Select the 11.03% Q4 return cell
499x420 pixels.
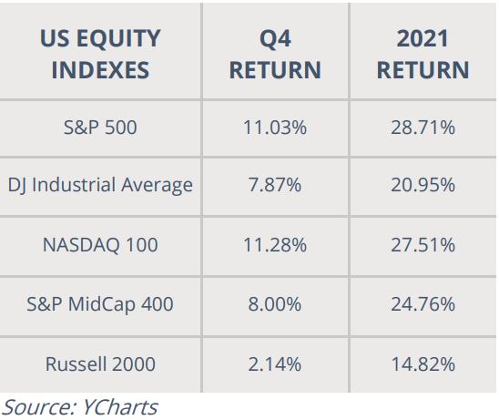tap(275, 128)
